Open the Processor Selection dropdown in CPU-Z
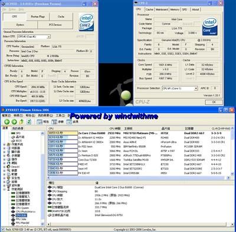This screenshot has height=232, width=236. [196, 88]
